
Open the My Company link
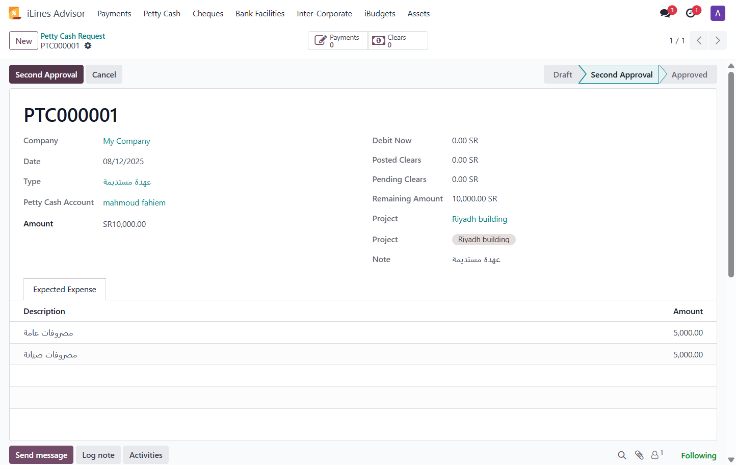pos(126,141)
